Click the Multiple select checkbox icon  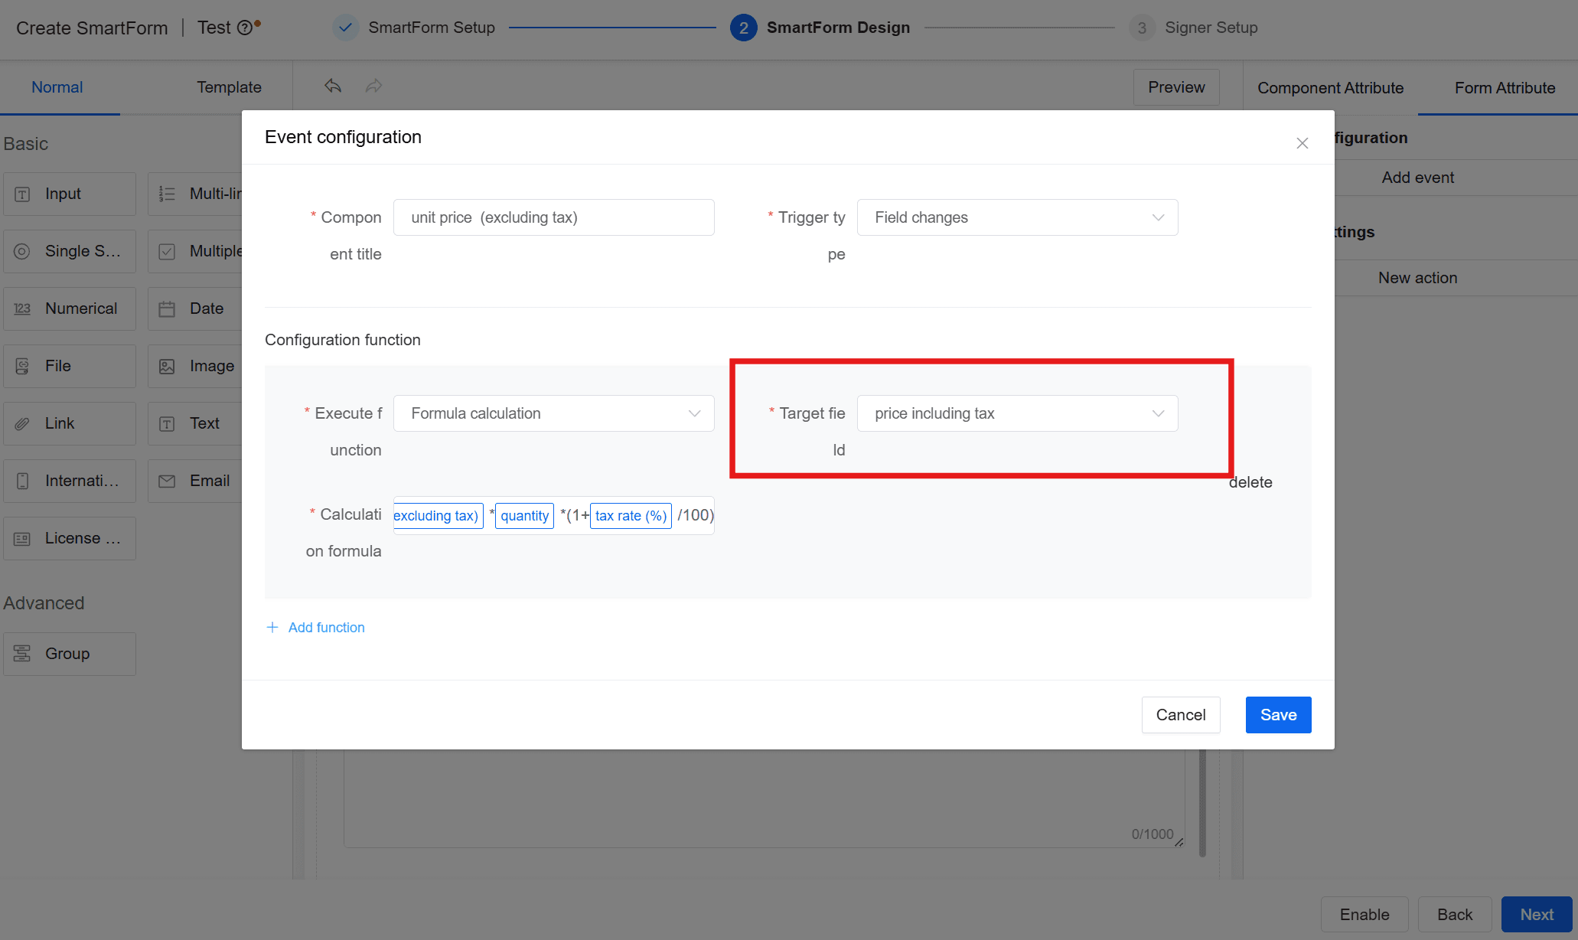[167, 251]
